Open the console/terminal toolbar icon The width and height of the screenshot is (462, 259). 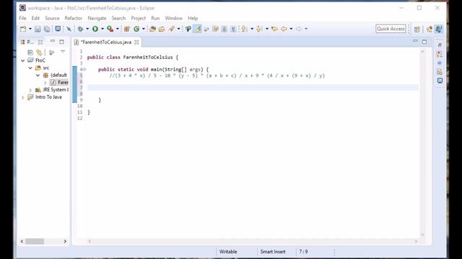click(58, 29)
